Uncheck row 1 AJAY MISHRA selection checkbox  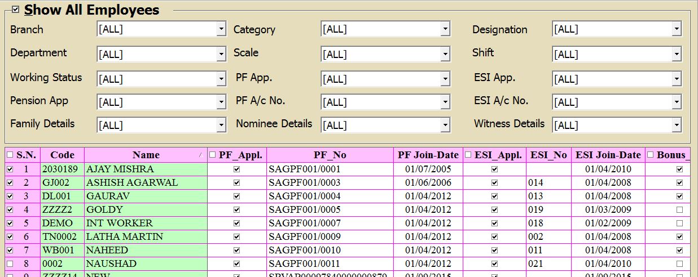click(10, 169)
